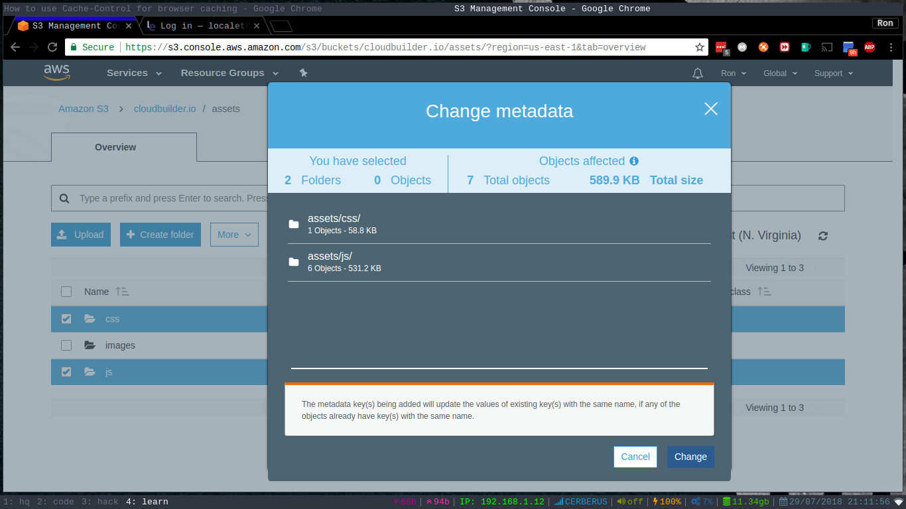Click the AWS logo home icon
This screenshot has width=906, height=509.
coord(57,72)
